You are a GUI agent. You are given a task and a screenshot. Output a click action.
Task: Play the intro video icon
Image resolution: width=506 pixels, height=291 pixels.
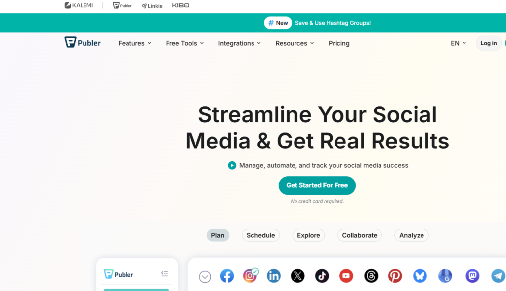point(232,165)
